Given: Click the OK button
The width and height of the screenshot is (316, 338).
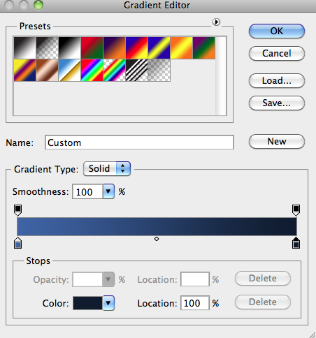Looking at the screenshot, I should (x=277, y=31).
